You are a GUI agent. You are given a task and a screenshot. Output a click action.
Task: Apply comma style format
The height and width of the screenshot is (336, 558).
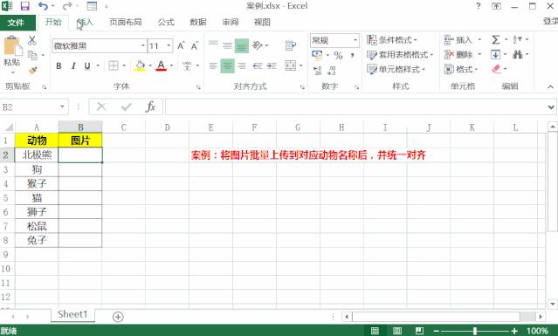click(352, 55)
